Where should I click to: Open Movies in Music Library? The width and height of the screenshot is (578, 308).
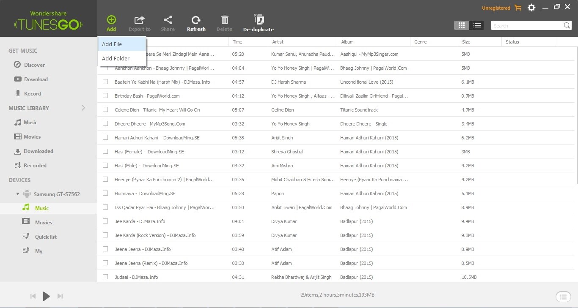point(28,136)
